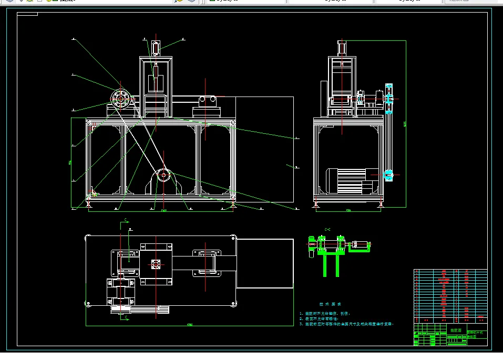
Task: Select the green C-C section drawing
Action: 340,256
